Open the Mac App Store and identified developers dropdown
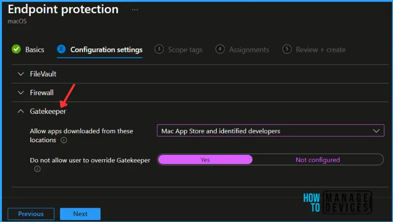Viewport: 393px width, 222px height. [x=270, y=131]
